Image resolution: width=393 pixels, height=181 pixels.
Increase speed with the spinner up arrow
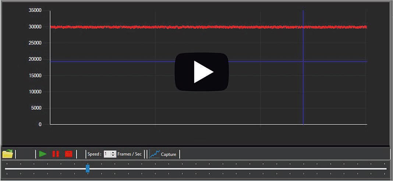(x=113, y=152)
